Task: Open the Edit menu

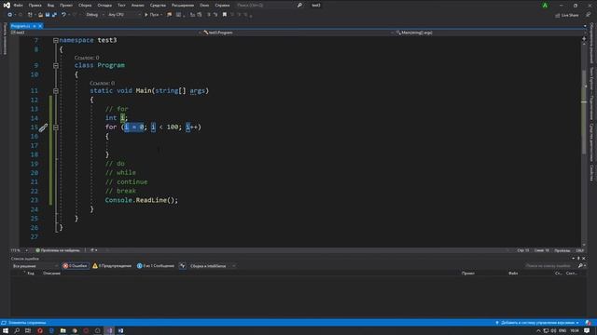Action: pyautogui.click(x=35, y=6)
